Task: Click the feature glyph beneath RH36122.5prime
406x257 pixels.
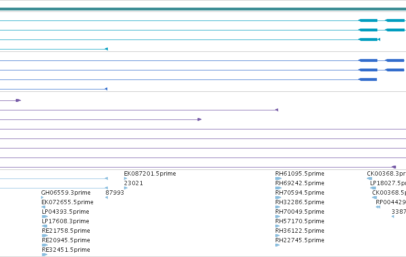Action: coord(277,236)
